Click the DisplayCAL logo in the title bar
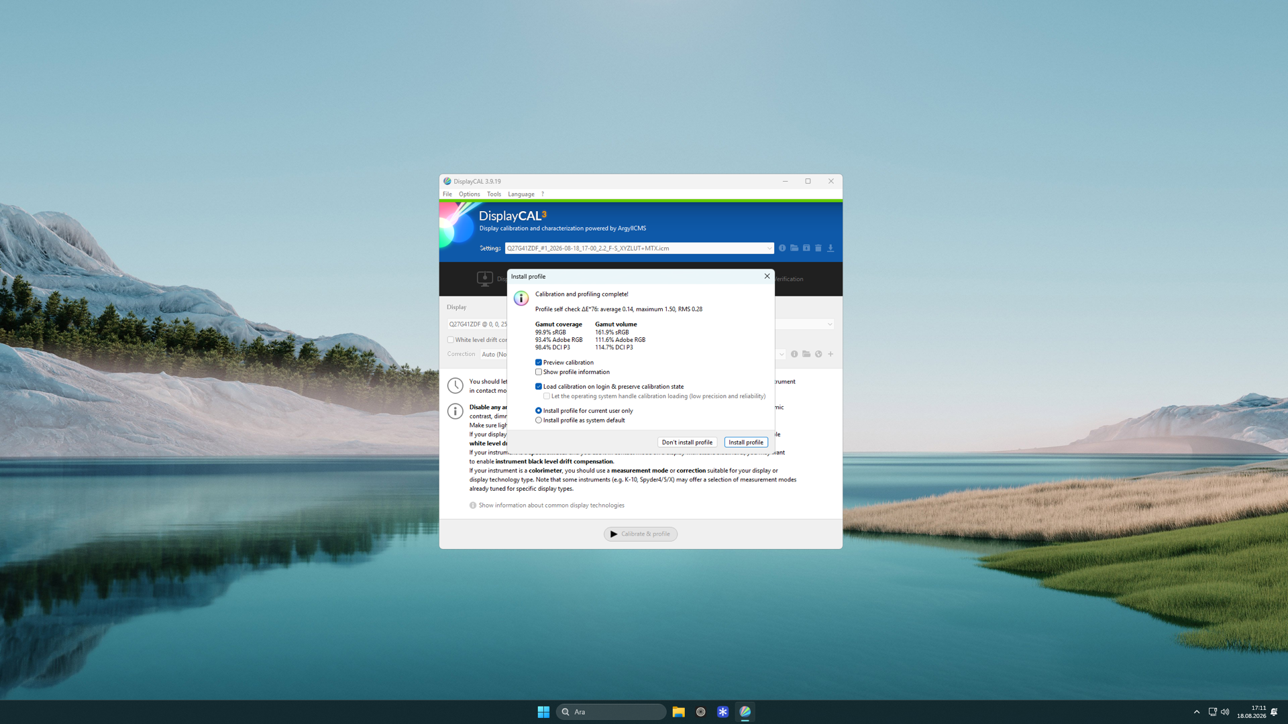Image resolution: width=1288 pixels, height=724 pixels. (447, 181)
